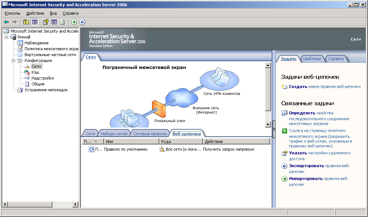Click the Help question-mark toolbar icon

pyautogui.click(x=45, y=22)
